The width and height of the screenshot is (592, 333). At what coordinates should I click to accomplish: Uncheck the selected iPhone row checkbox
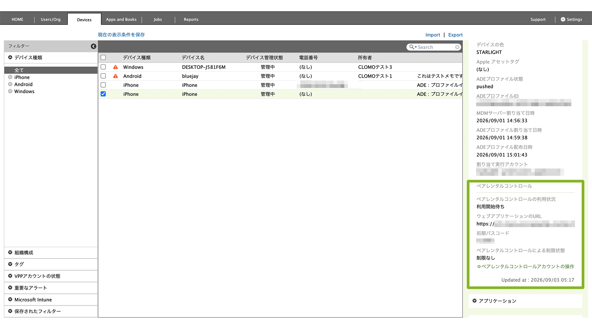tap(103, 94)
